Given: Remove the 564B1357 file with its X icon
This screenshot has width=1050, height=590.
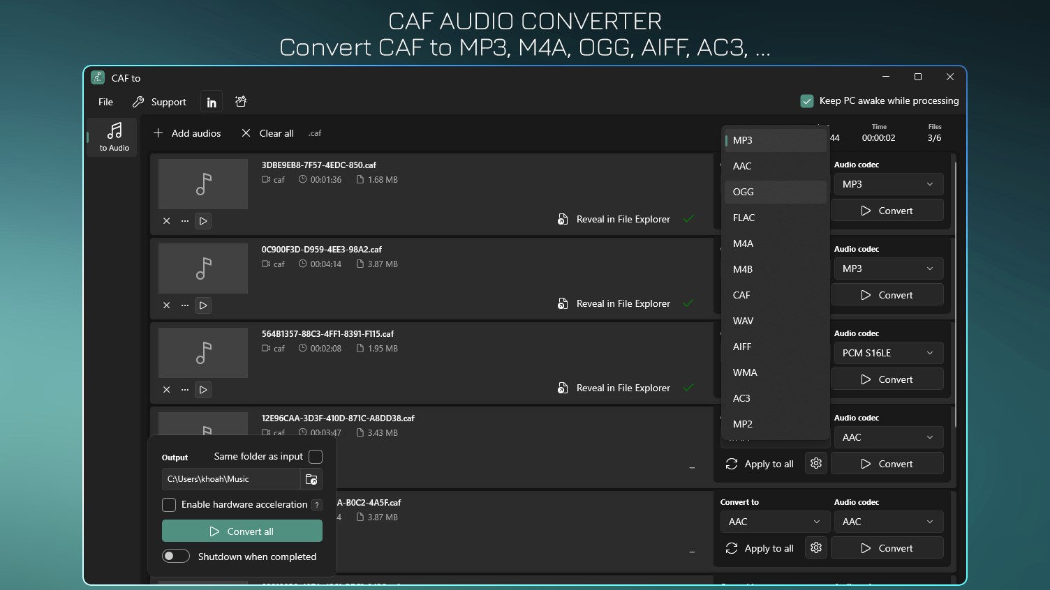Looking at the screenshot, I should click(x=167, y=389).
